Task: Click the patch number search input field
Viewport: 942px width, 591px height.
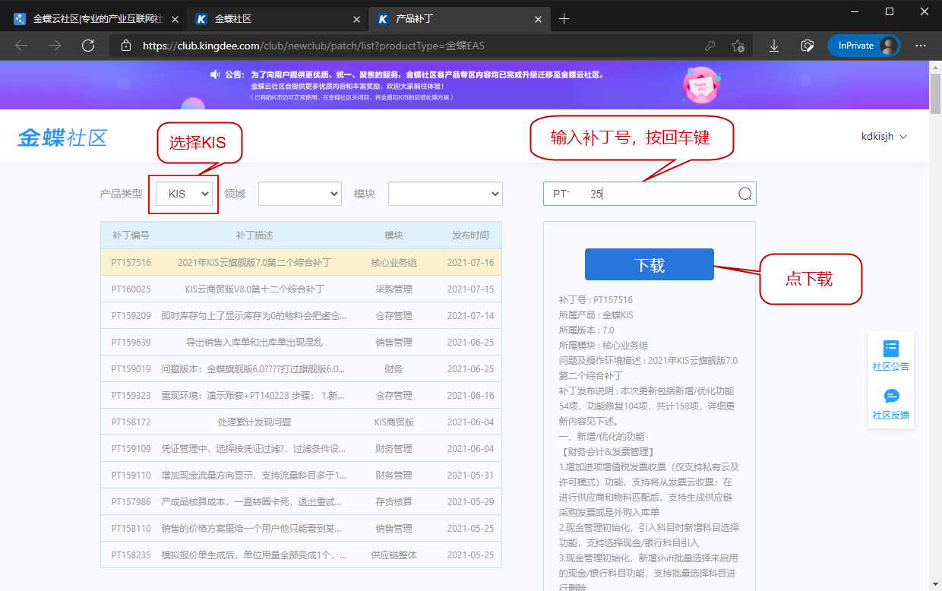Action: 642,194
